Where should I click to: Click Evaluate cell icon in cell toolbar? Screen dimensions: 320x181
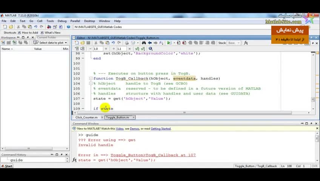pos(77,49)
